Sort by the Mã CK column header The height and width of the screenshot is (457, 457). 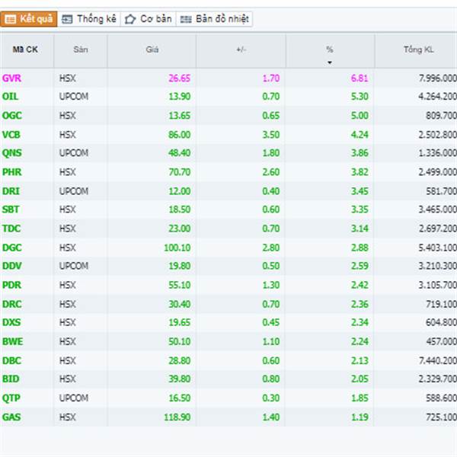[x=25, y=50]
